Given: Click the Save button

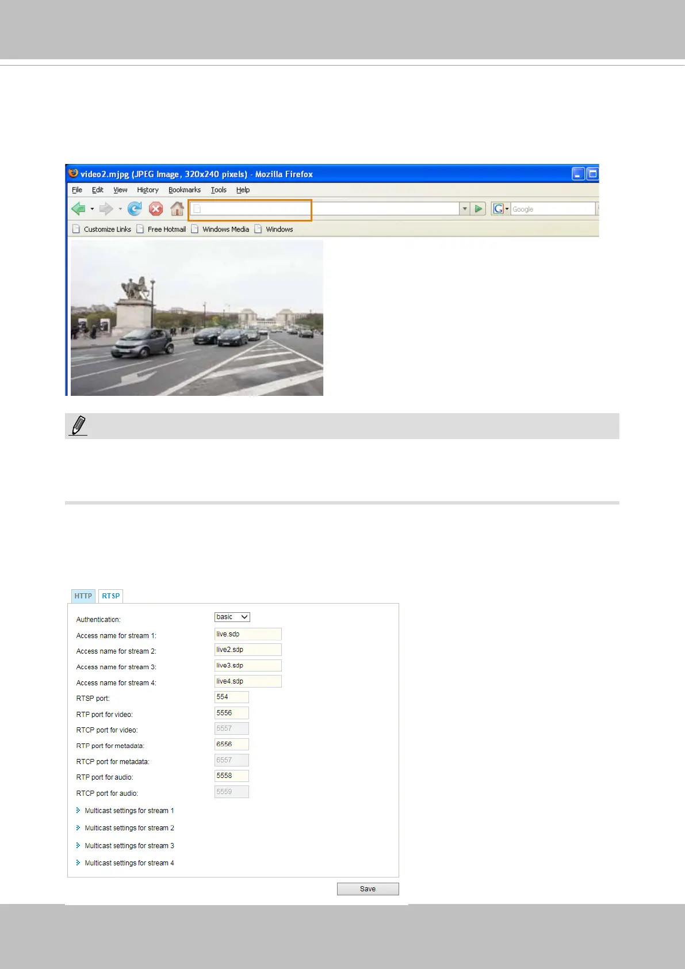Looking at the screenshot, I should tap(368, 889).
